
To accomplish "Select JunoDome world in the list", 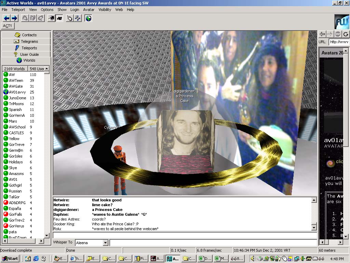I will click(x=17, y=98).
